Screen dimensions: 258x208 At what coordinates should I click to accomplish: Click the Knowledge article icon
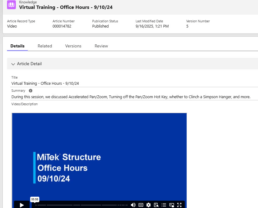11,5
